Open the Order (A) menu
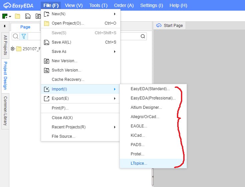 [124, 5]
